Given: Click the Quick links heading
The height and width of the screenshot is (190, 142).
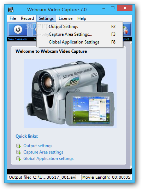Looking at the screenshot, I should [27, 136].
